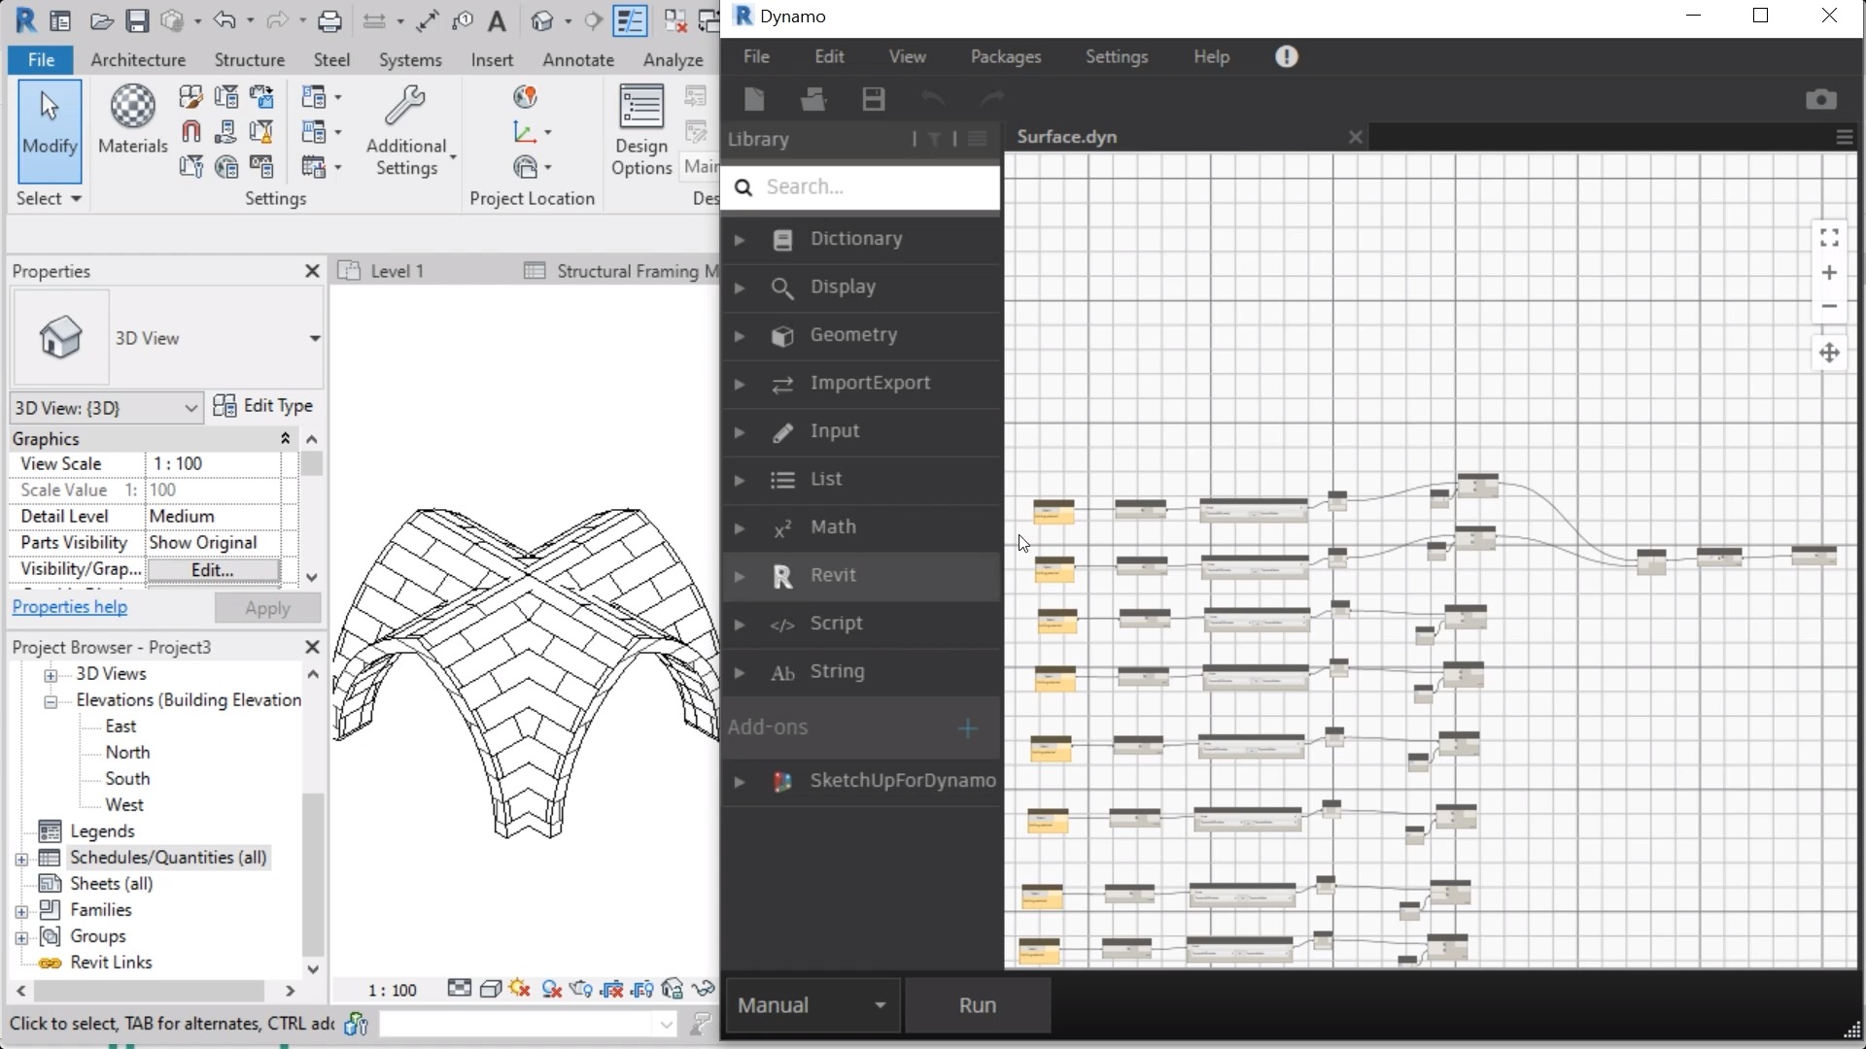Toggle the Shadows control in the view bar
Viewport: 1866px width, 1049px height.
(x=551, y=989)
